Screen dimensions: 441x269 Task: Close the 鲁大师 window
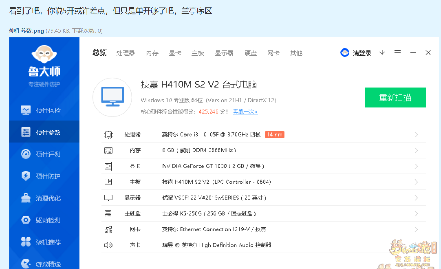(428, 53)
